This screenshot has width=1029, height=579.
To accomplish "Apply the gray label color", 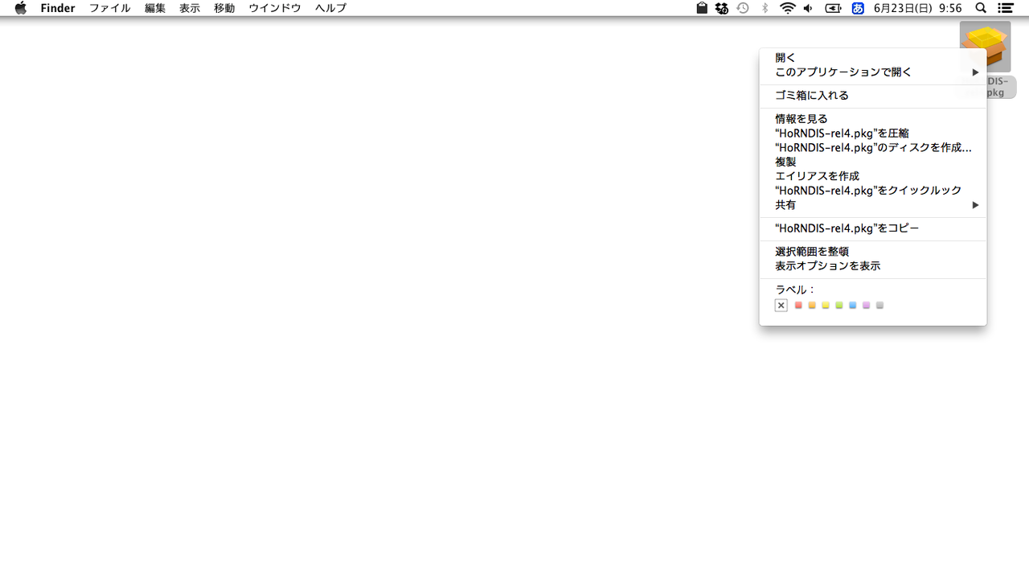I will [x=880, y=306].
